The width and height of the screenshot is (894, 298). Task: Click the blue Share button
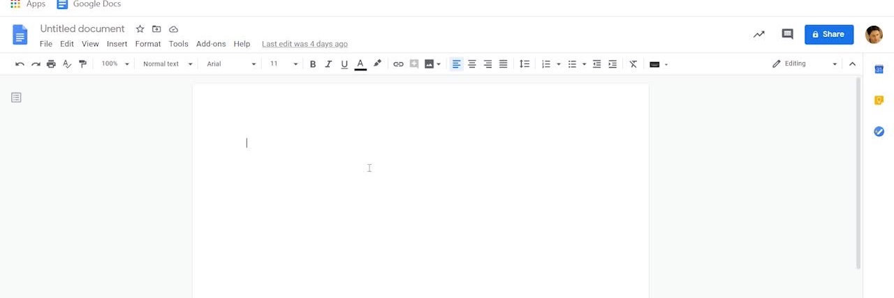[829, 34]
